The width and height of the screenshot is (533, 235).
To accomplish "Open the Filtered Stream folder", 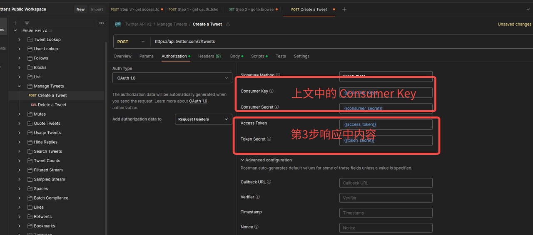I will pyautogui.click(x=48, y=170).
